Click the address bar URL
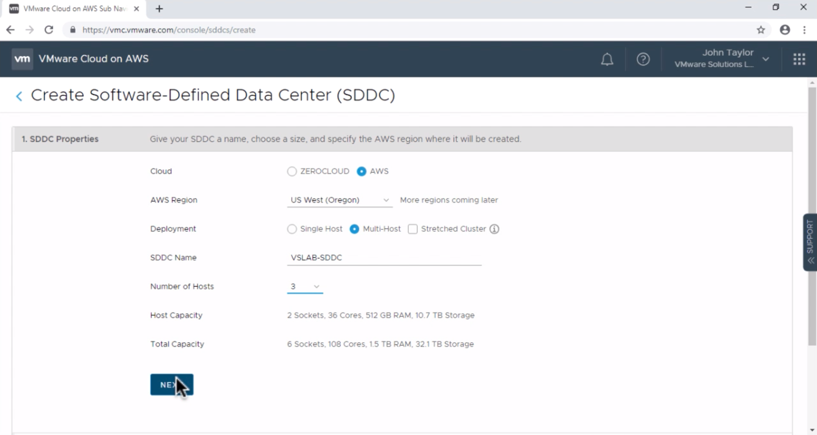The height and width of the screenshot is (435, 817). pos(168,30)
